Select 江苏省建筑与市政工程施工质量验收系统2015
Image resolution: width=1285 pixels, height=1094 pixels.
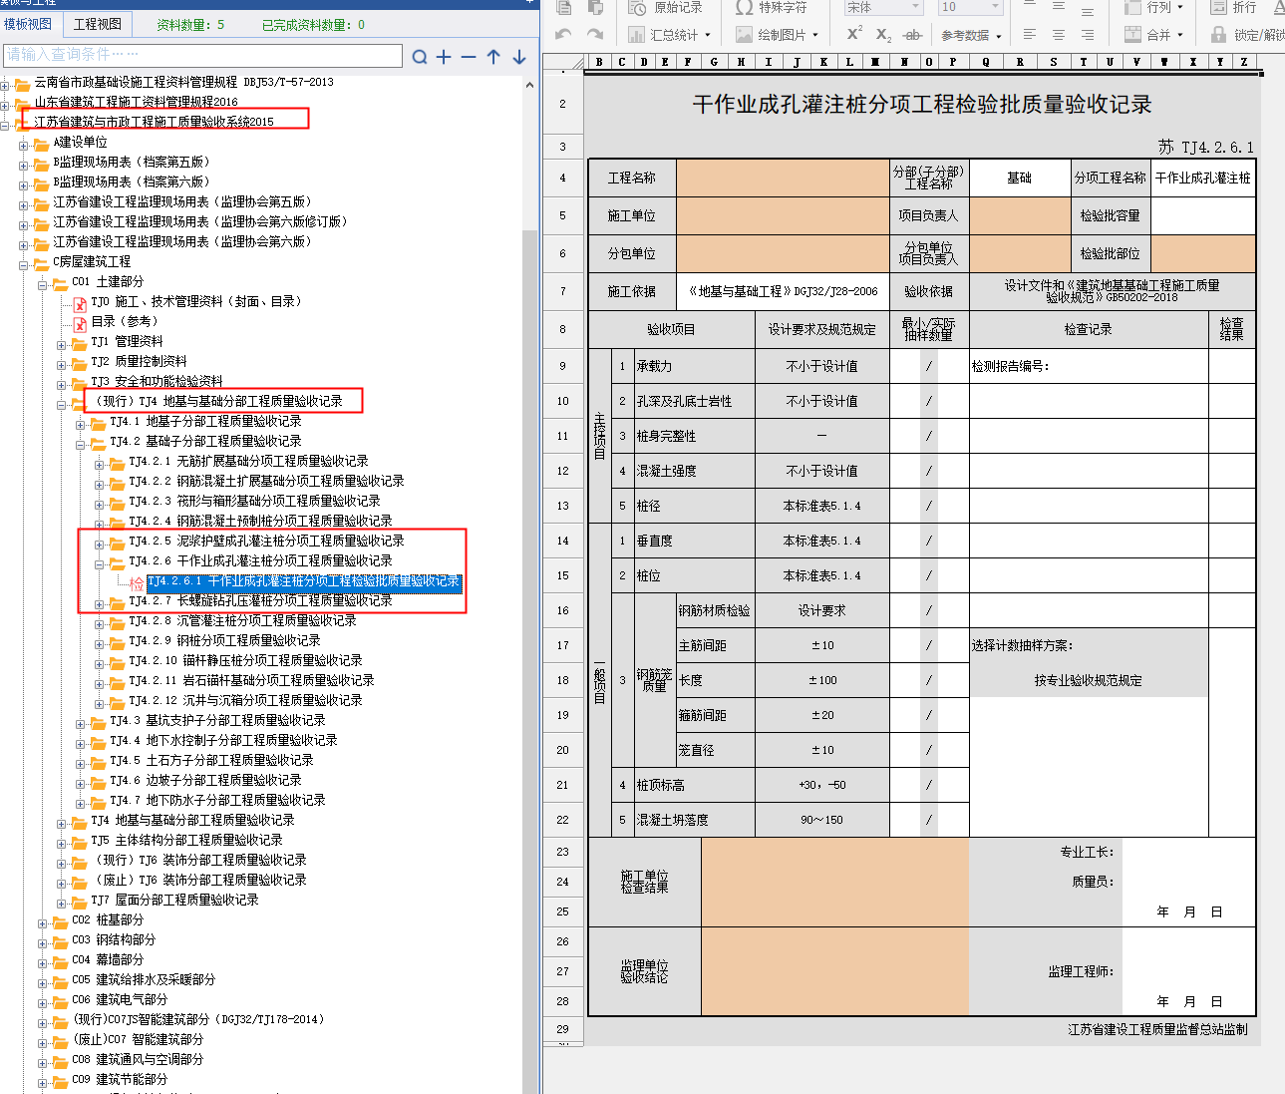(154, 122)
